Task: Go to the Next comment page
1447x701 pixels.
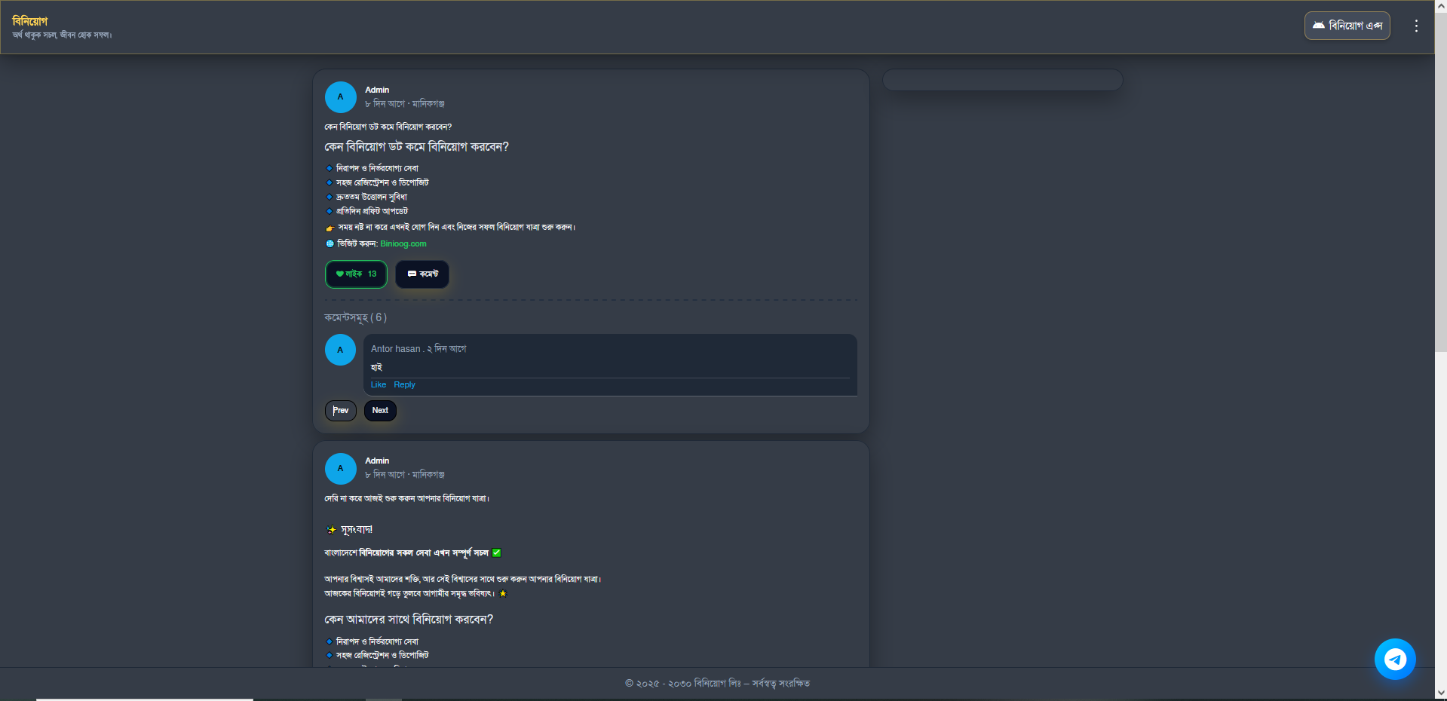Action: tap(380, 411)
